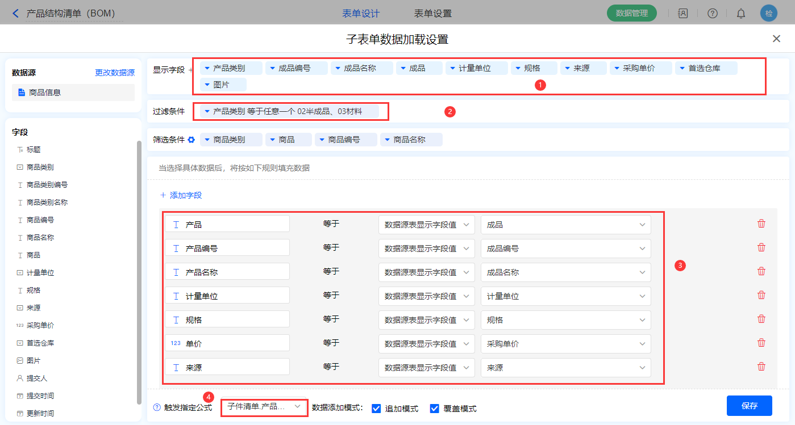Delete the 产品 field mapping row
This screenshot has height=425, width=795.
(x=761, y=224)
